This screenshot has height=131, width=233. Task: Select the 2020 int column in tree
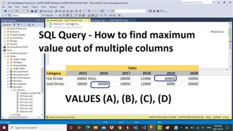[x=26, y=112]
